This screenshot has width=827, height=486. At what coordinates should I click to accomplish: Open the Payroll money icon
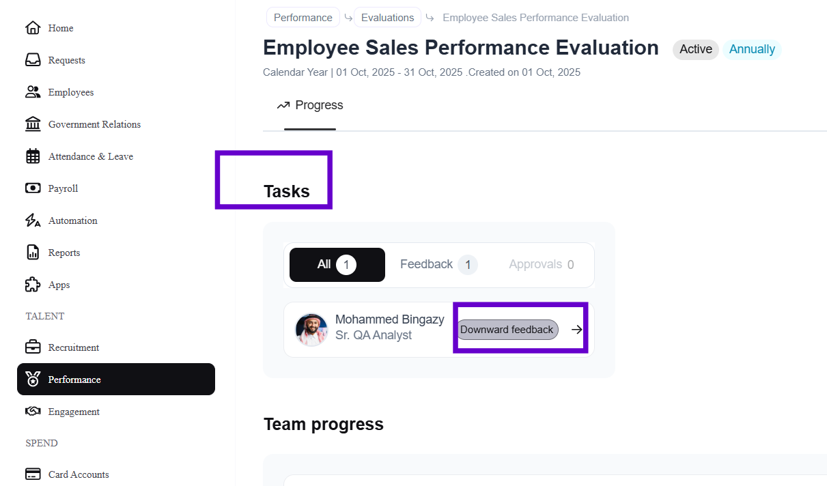tap(33, 188)
